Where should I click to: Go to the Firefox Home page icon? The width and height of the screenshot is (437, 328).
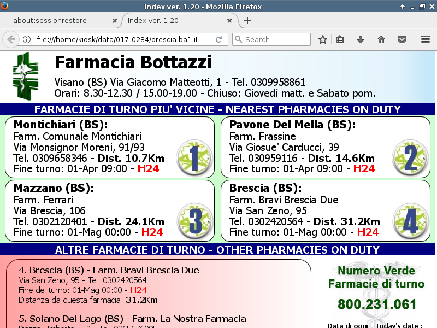[x=381, y=39]
